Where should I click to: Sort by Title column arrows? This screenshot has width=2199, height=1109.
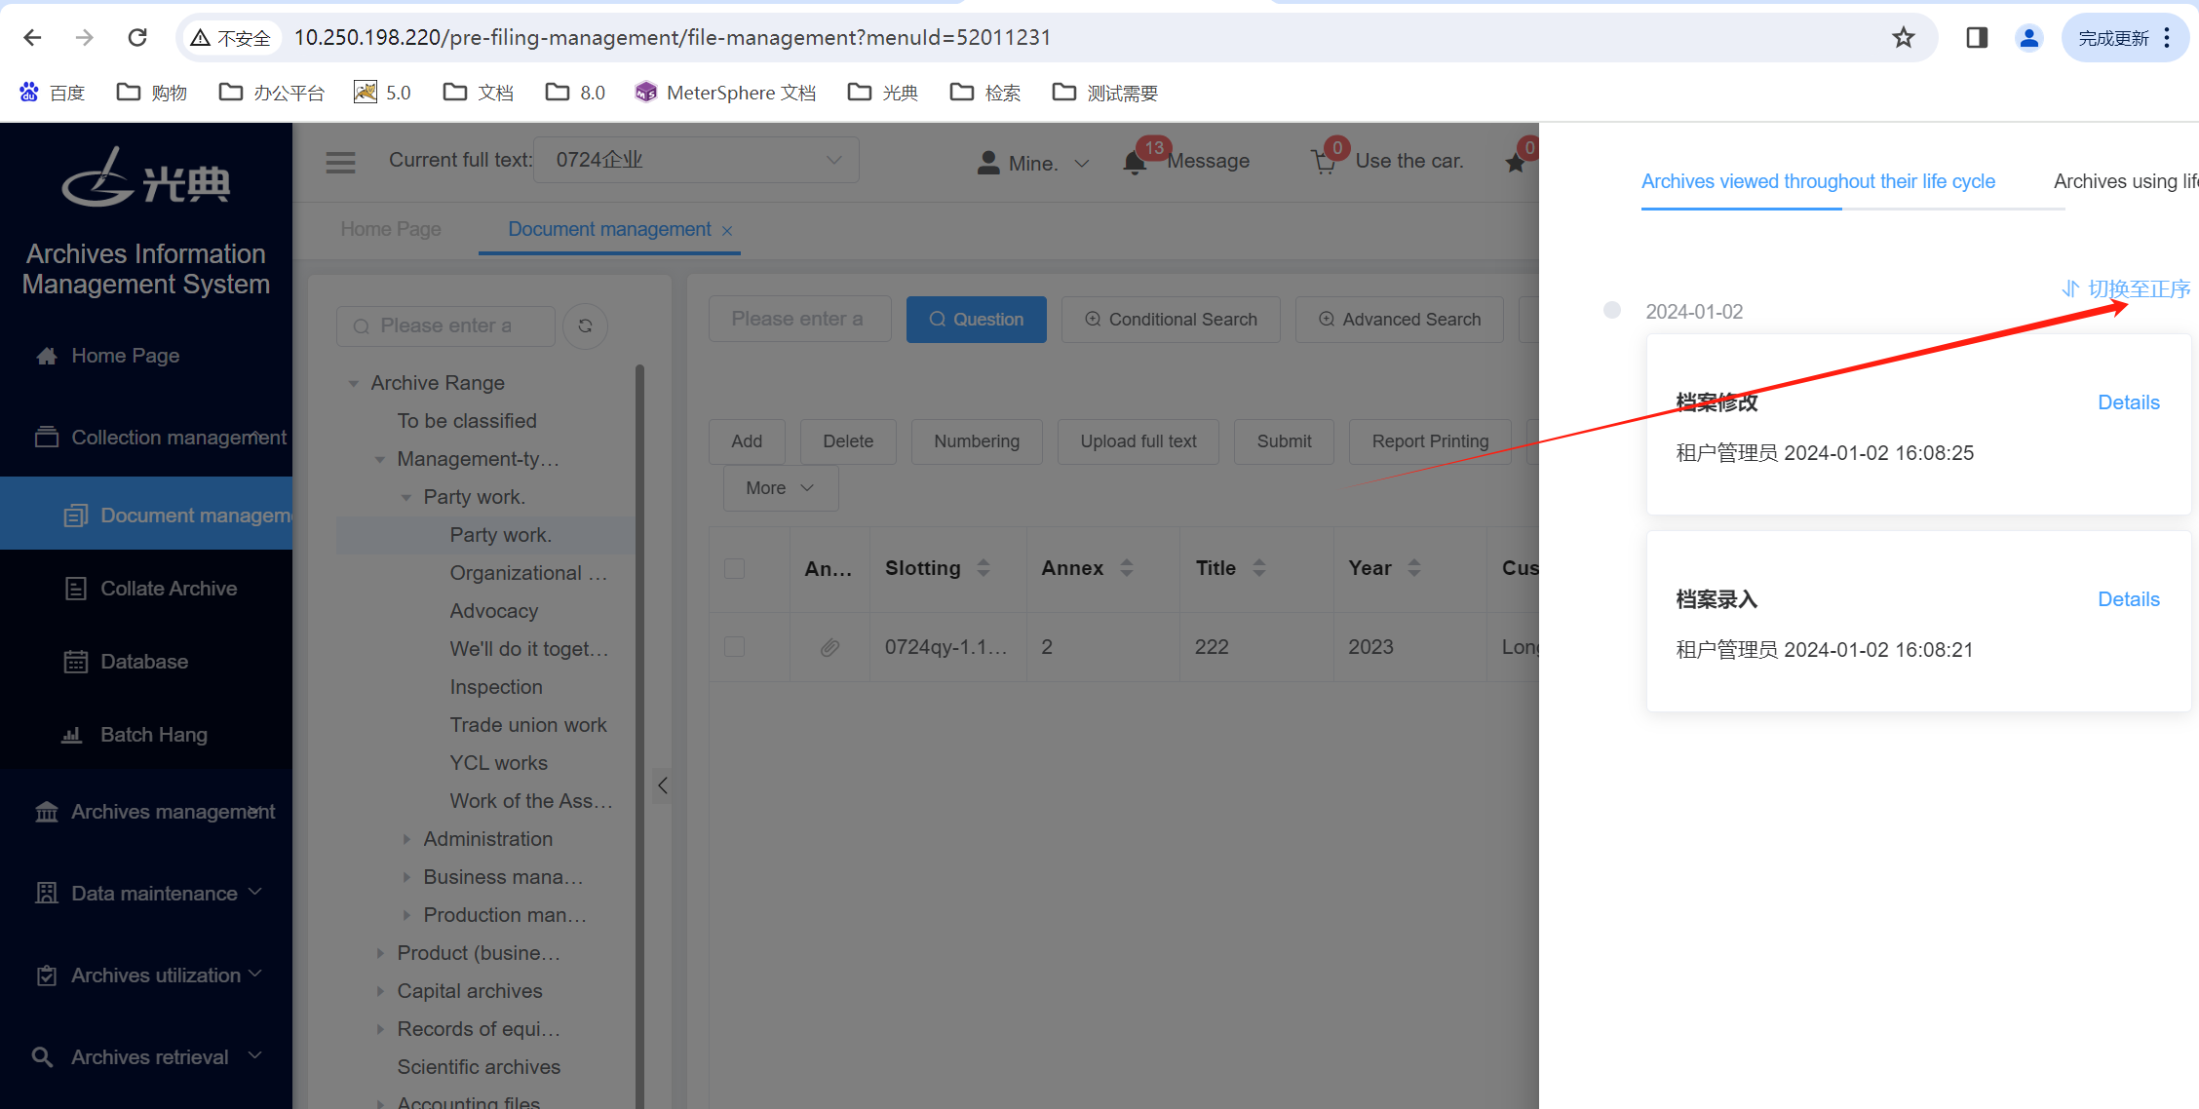tap(1259, 568)
